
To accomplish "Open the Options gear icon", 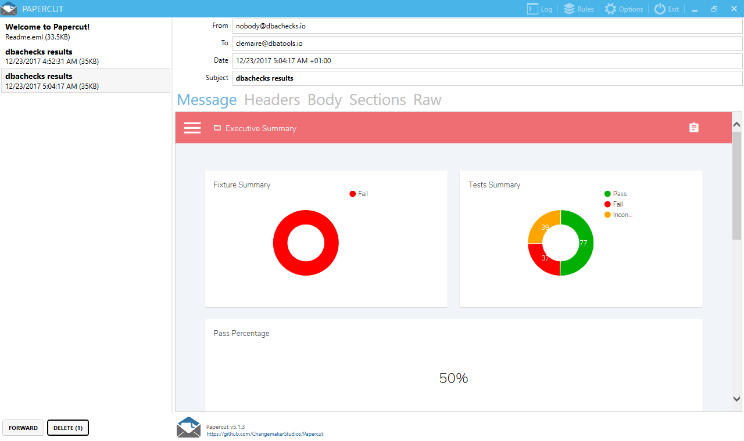I will pos(610,9).
